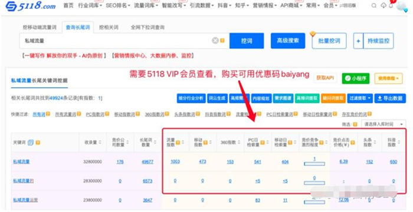Switch to the 全网下拉词查询 tab
Screen dimensions: 413x212
(147, 27)
